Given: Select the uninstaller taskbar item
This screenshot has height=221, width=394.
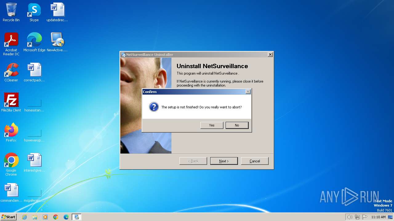Looking at the screenshot, I should (77, 217).
